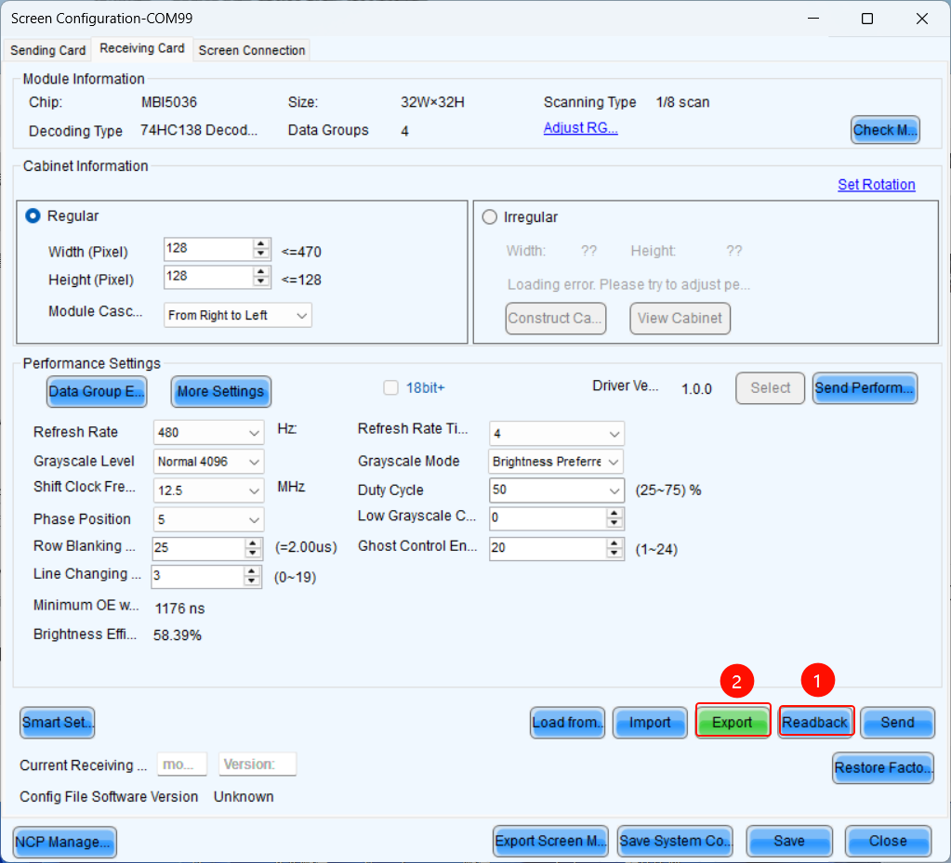The height and width of the screenshot is (863, 951).
Task: Send configuration to receiving card
Action: tap(897, 723)
